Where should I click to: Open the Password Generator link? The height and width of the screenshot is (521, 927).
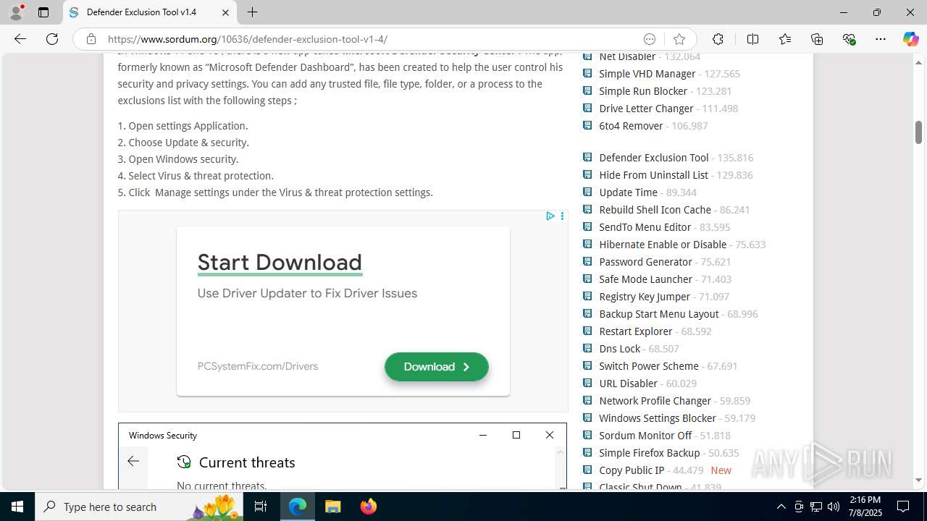[645, 262]
